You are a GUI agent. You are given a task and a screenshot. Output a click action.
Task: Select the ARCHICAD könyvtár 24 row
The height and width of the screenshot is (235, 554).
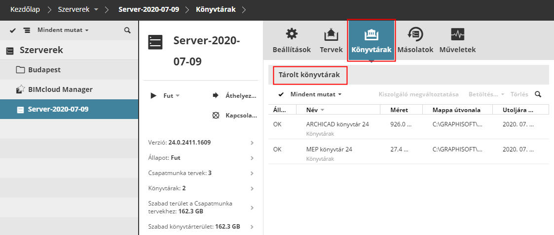[409, 127]
